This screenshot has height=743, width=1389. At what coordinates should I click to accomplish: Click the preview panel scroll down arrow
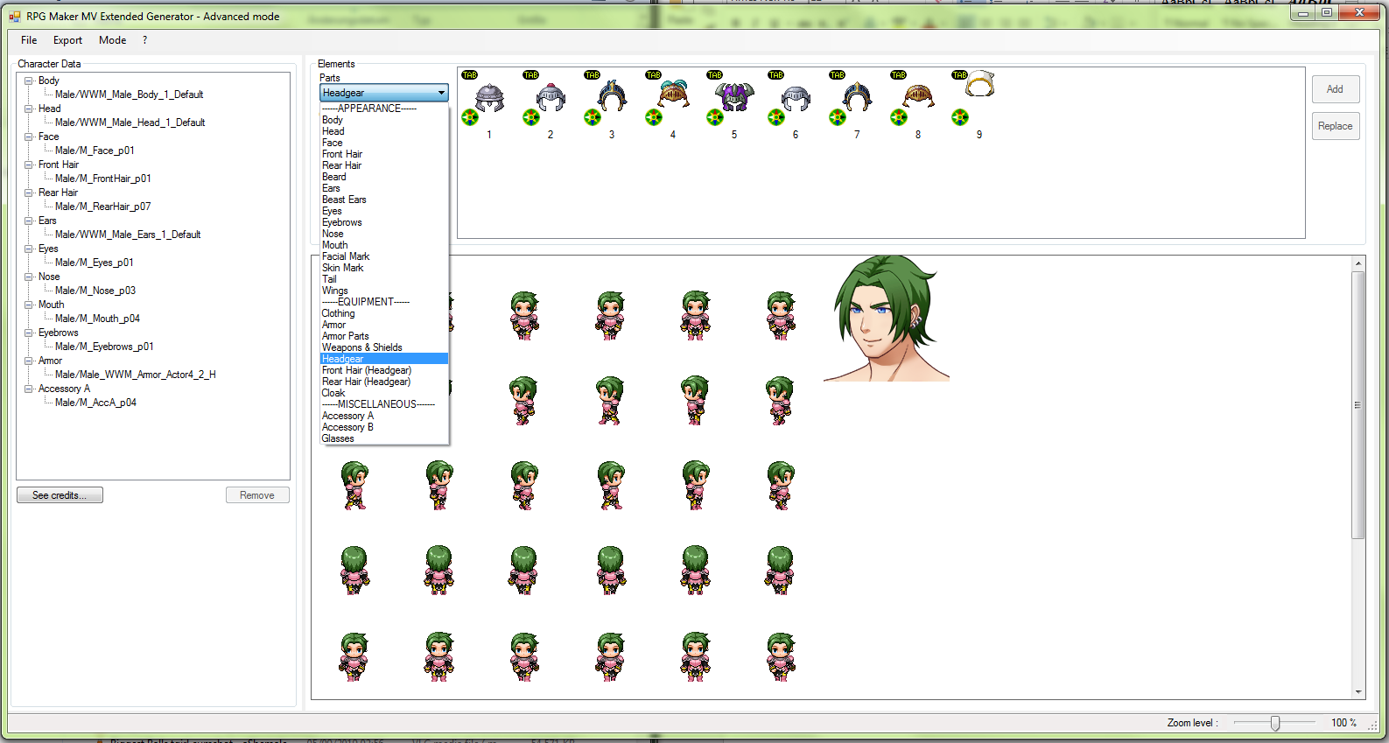point(1358,691)
